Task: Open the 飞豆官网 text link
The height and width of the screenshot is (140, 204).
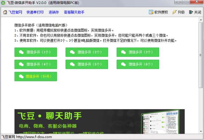Action: click(15, 12)
